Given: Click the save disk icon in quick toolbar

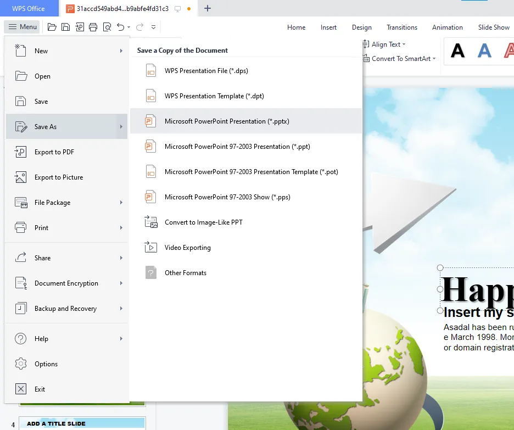Looking at the screenshot, I should 66,27.
